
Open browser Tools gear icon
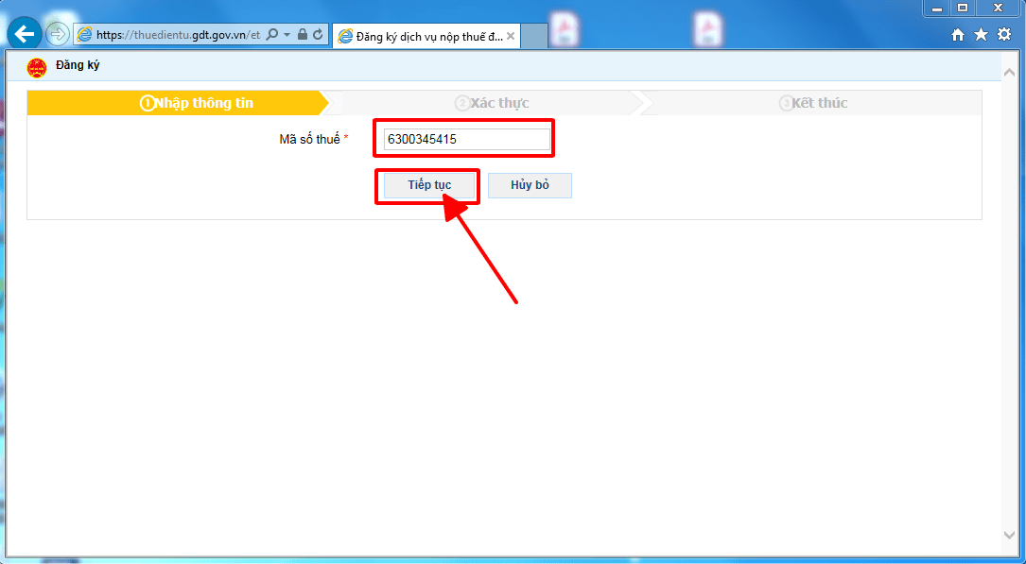coord(1003,35)
